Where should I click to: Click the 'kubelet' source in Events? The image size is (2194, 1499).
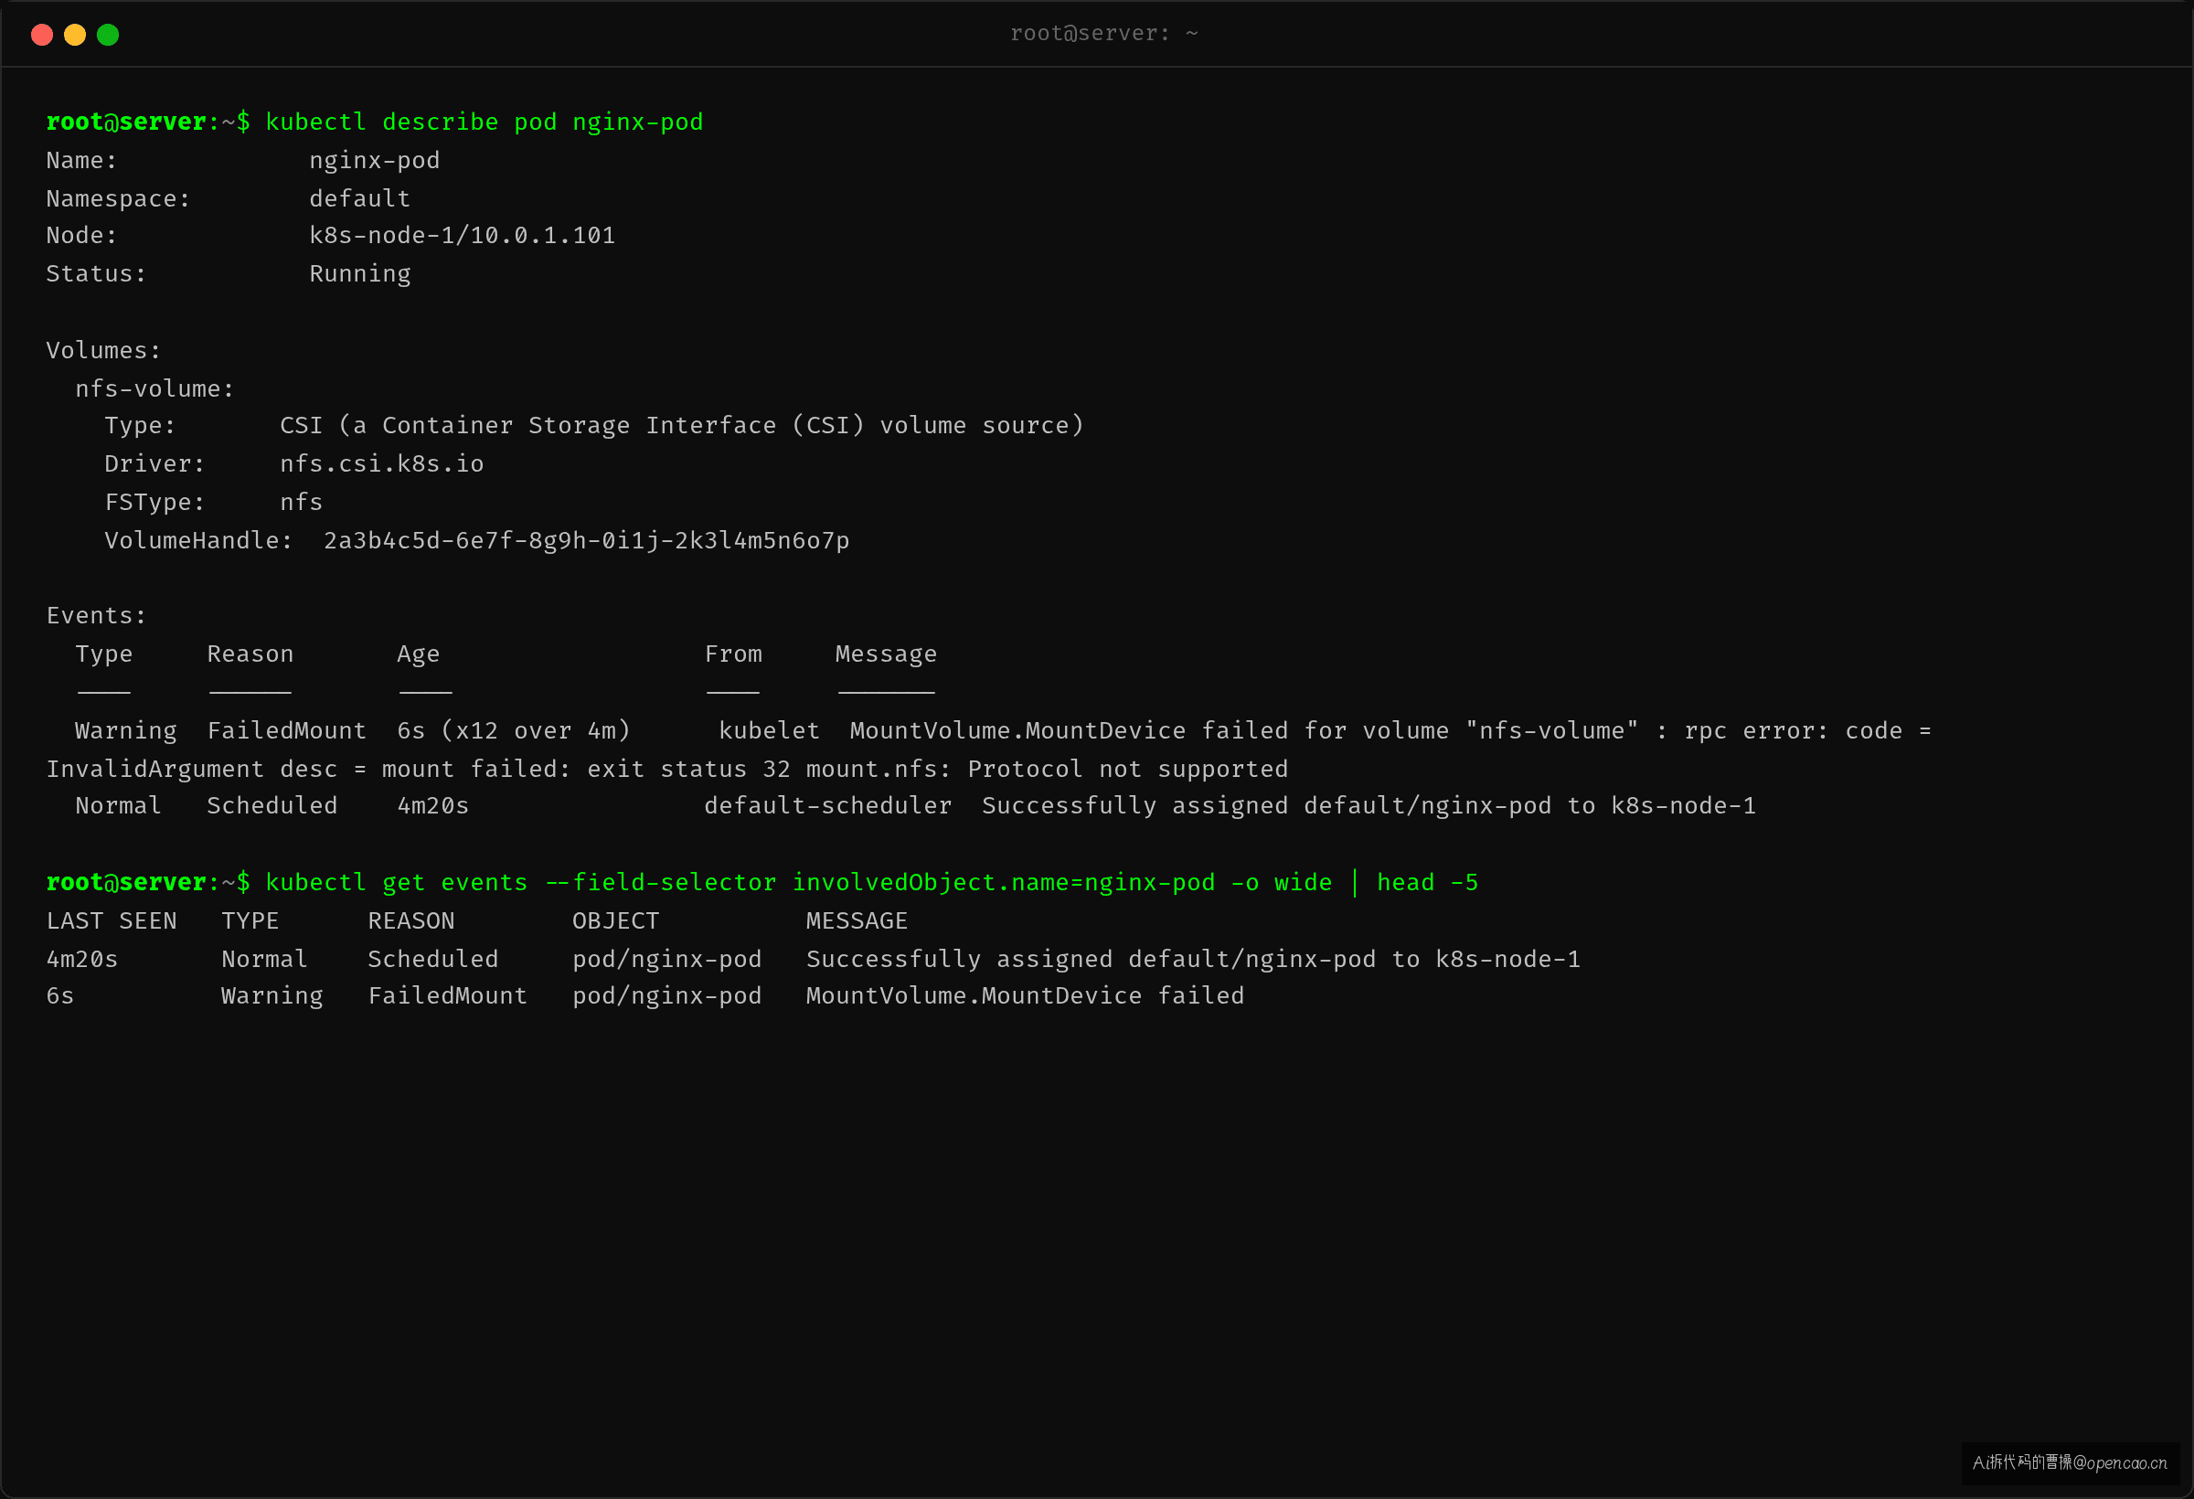(770, 730)
